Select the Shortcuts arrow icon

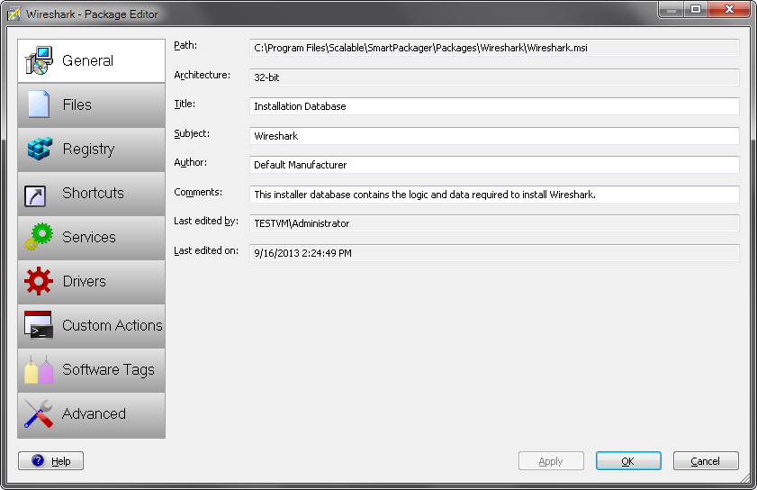(x=35, y=196)
